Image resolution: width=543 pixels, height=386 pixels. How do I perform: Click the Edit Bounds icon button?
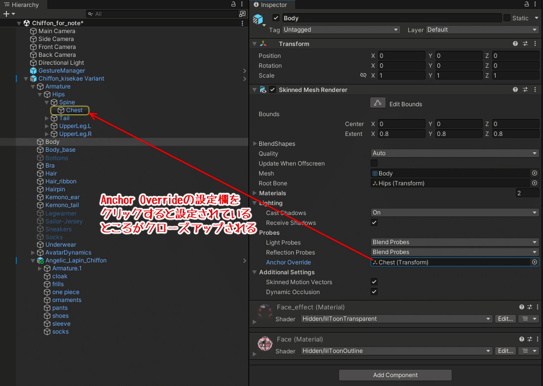[x=378, y=103]
